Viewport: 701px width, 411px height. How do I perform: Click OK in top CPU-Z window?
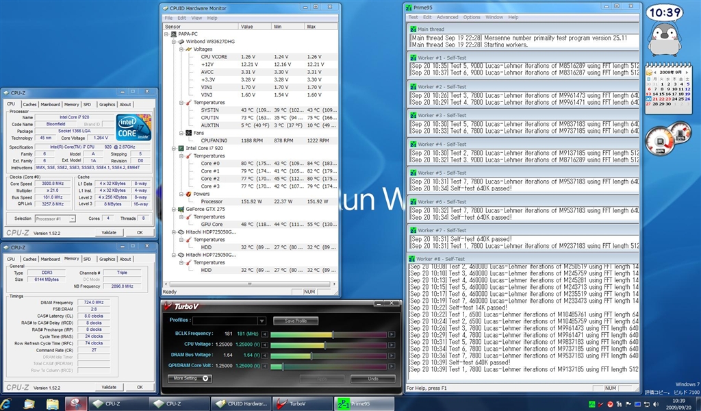coord(140,232)
